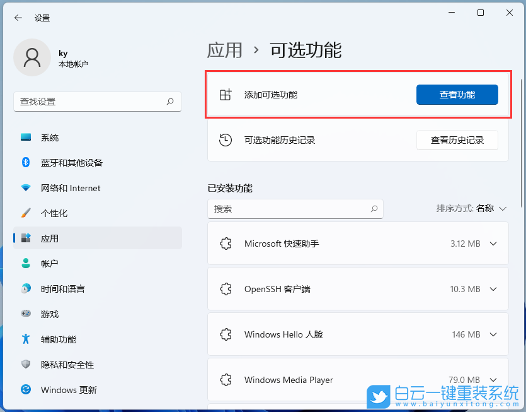
Task: Select the 个性化 paintbrush icon
Action: pos(25,213)
